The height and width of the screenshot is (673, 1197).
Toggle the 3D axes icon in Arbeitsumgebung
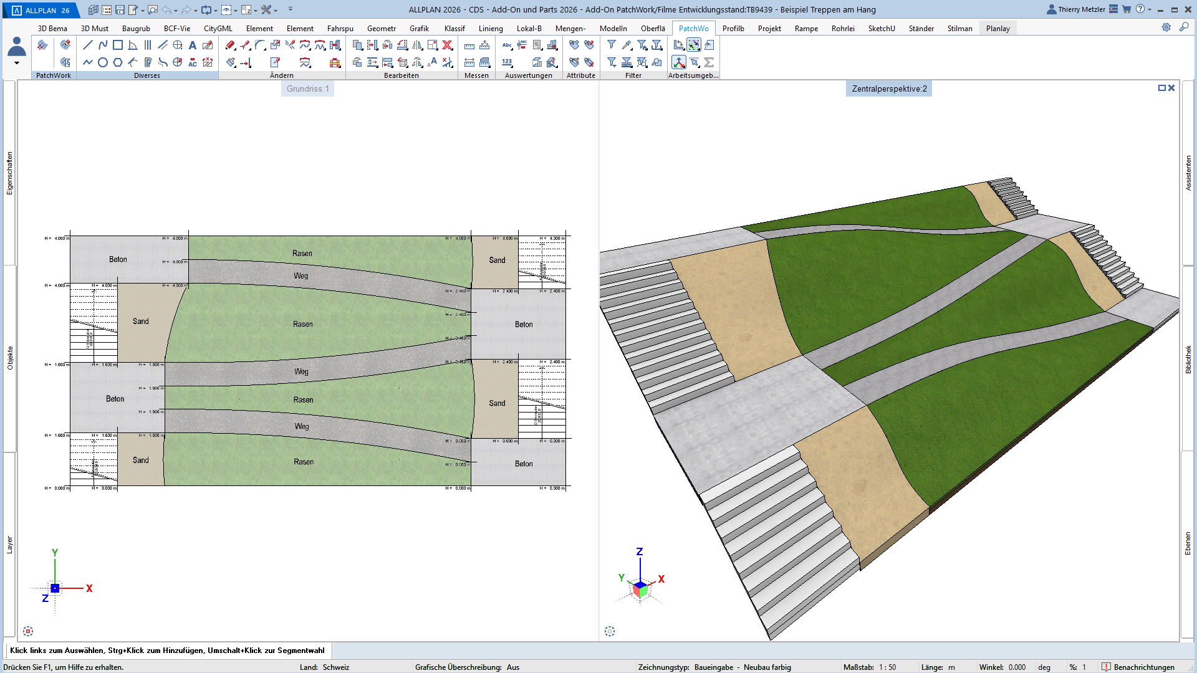679,62
